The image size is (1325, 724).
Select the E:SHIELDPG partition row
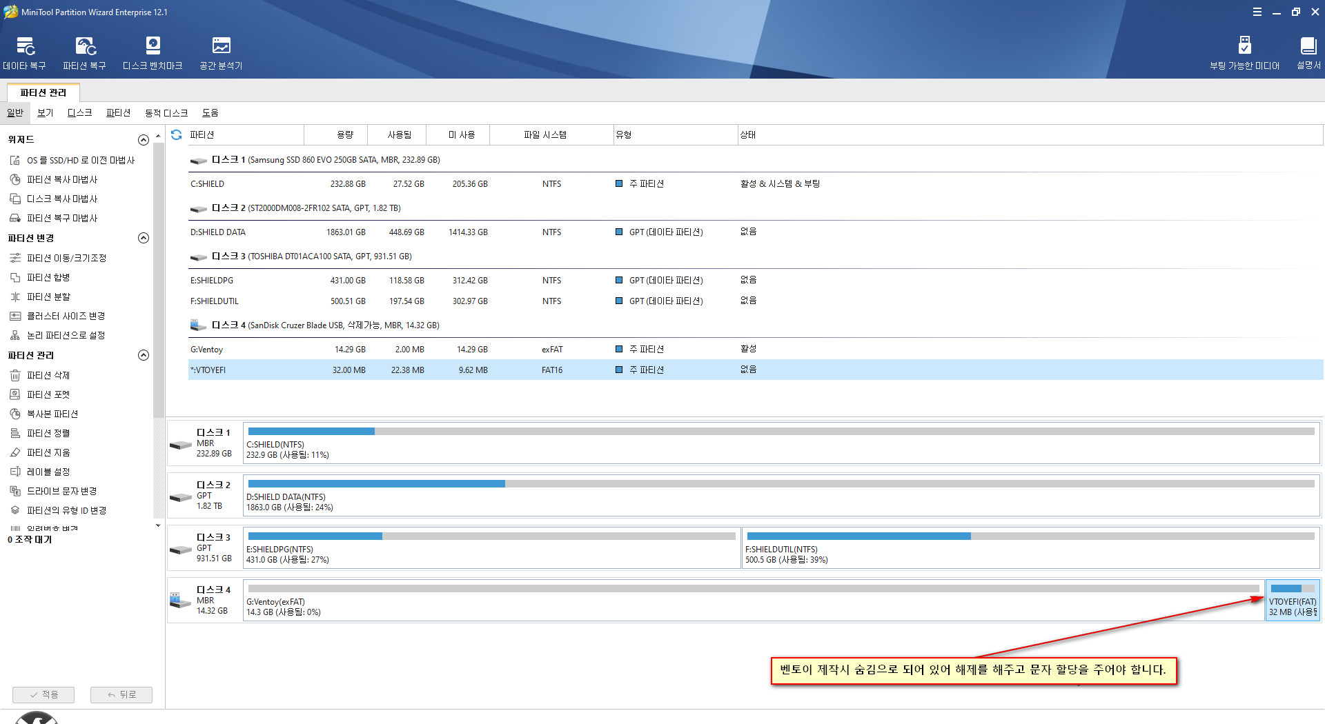tap(756, 280)
